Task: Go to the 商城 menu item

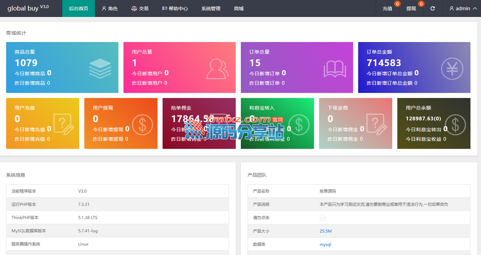Action: tap(239, 8)
